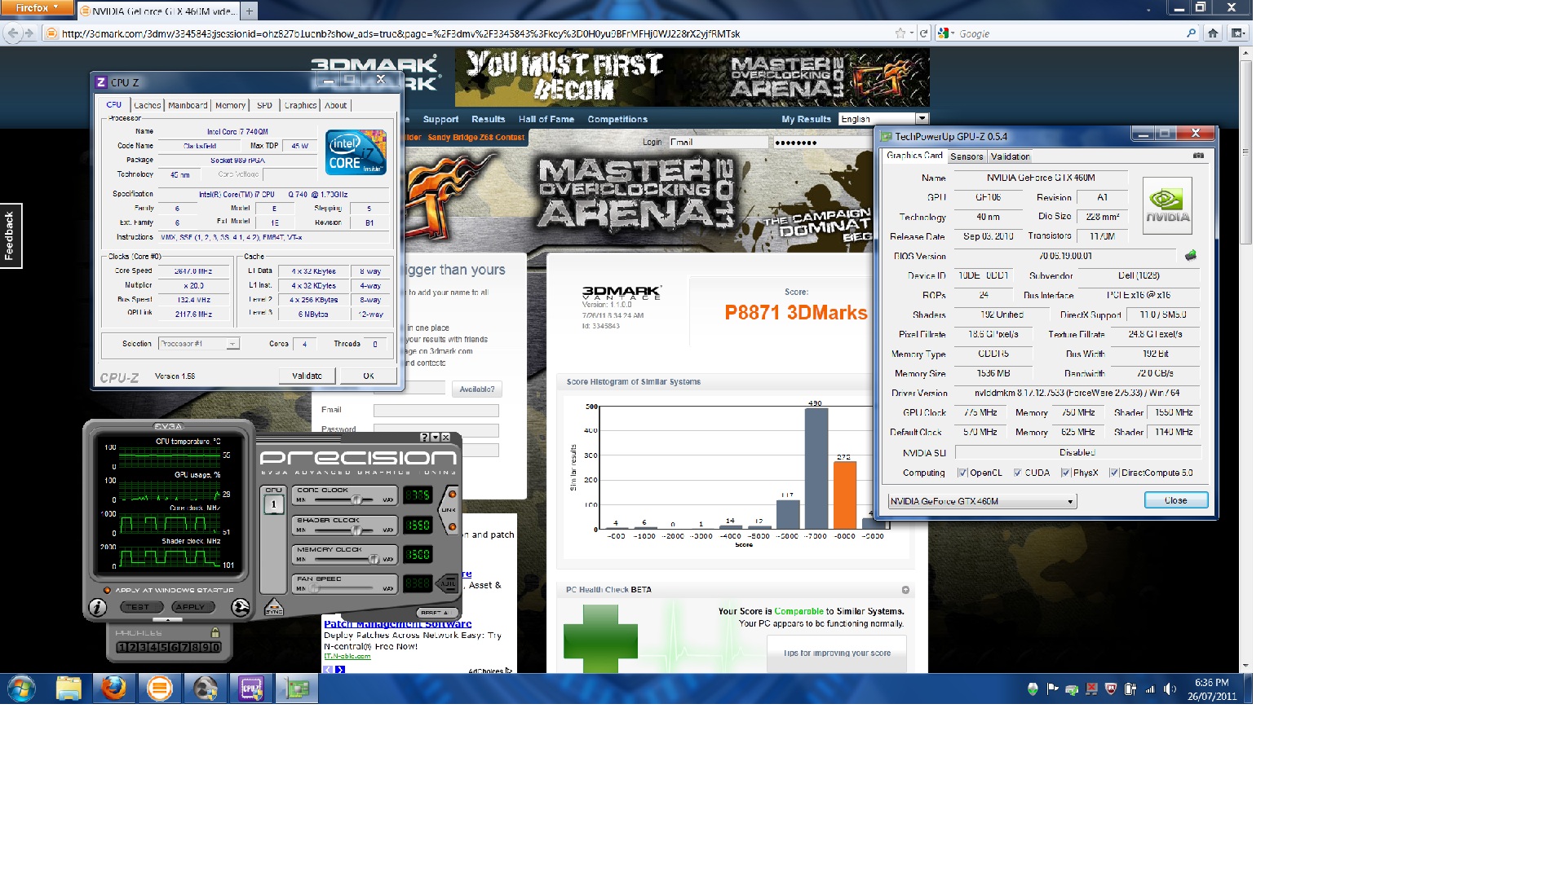Screen dimensions: 1566x880
Task: Select GPU 1 button in Precision
Action: pyautogui.click(x=273, y=504)
